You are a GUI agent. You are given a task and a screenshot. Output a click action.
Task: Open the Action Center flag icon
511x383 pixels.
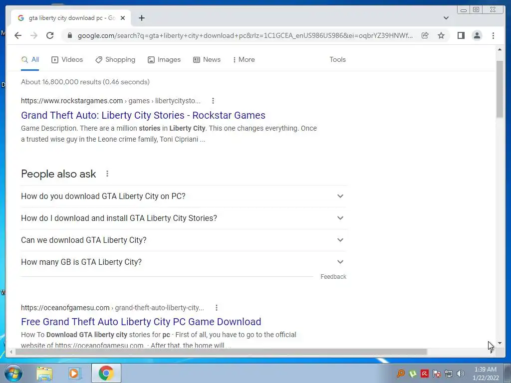(437, 374)
